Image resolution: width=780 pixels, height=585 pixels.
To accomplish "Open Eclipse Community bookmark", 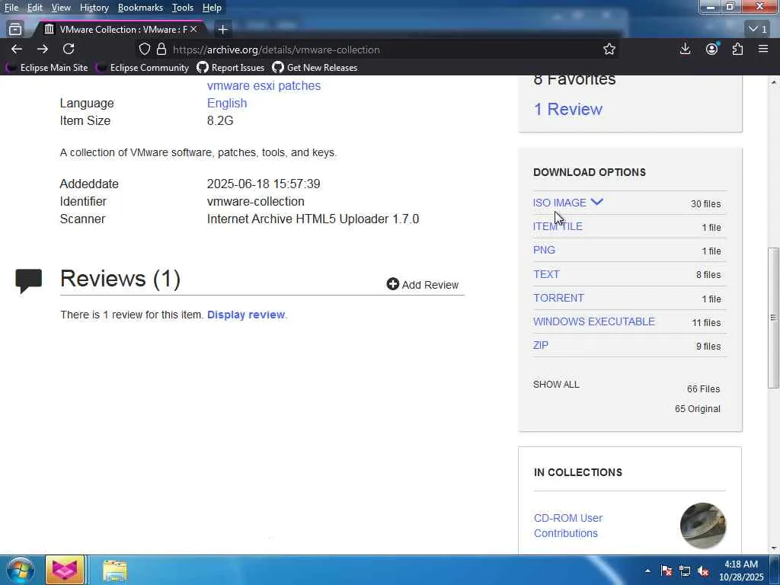I will coord(142,68).
